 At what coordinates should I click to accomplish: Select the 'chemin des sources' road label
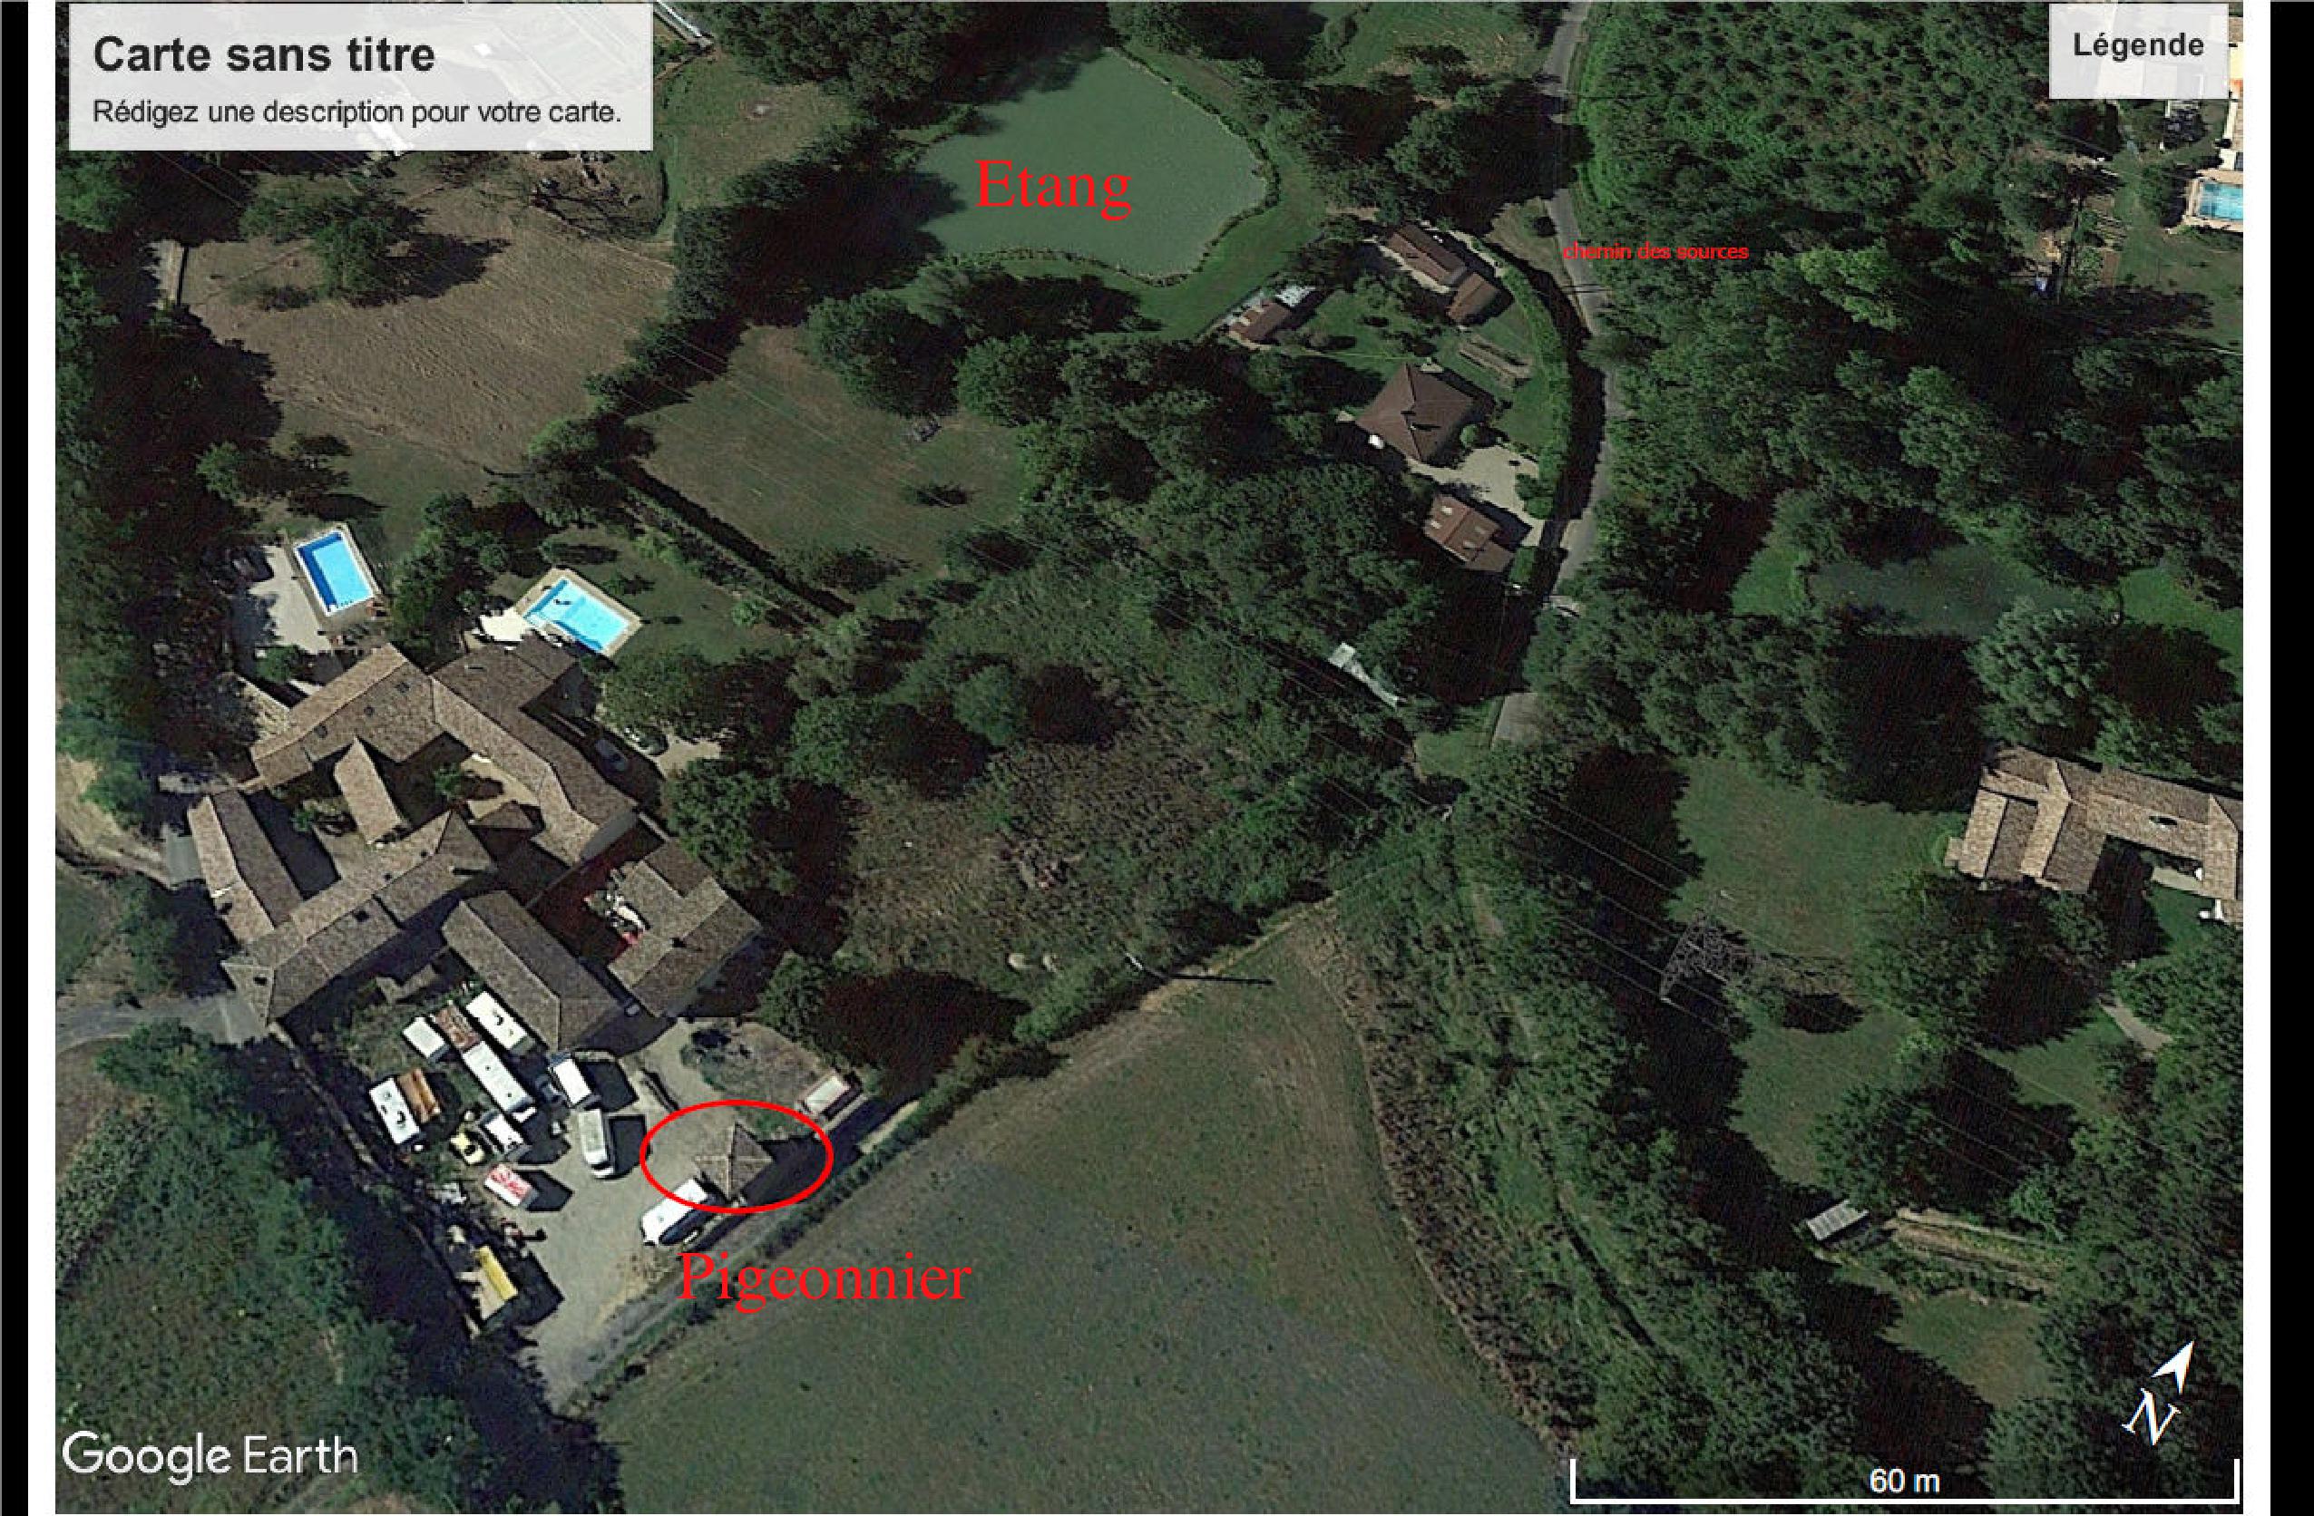tap(1655, 252)
